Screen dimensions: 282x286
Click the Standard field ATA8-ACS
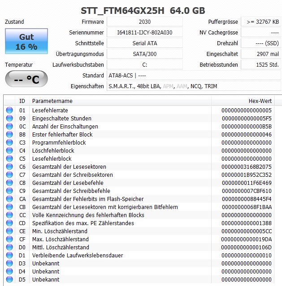tap(194, 76)
